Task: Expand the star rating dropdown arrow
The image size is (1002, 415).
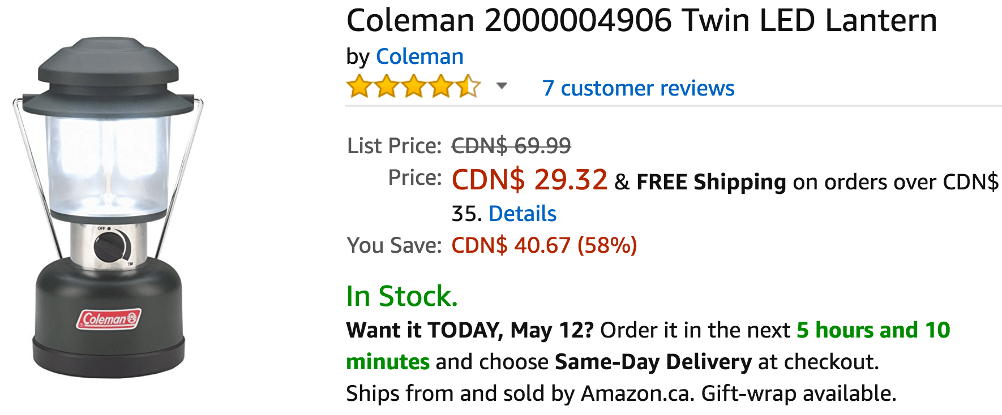Action: (501, 86)
